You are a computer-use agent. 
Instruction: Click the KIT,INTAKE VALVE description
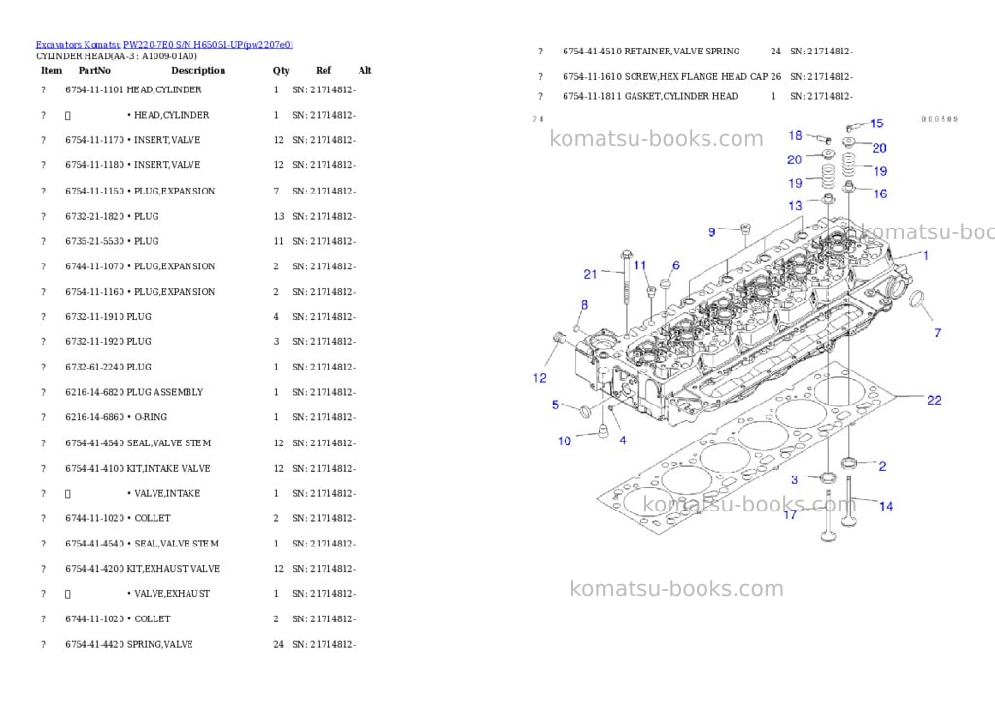coord(169,469)
